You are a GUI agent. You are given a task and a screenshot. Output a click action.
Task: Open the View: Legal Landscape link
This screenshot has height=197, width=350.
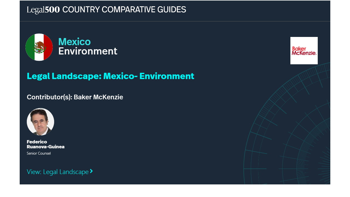click(x=58, y=172)
